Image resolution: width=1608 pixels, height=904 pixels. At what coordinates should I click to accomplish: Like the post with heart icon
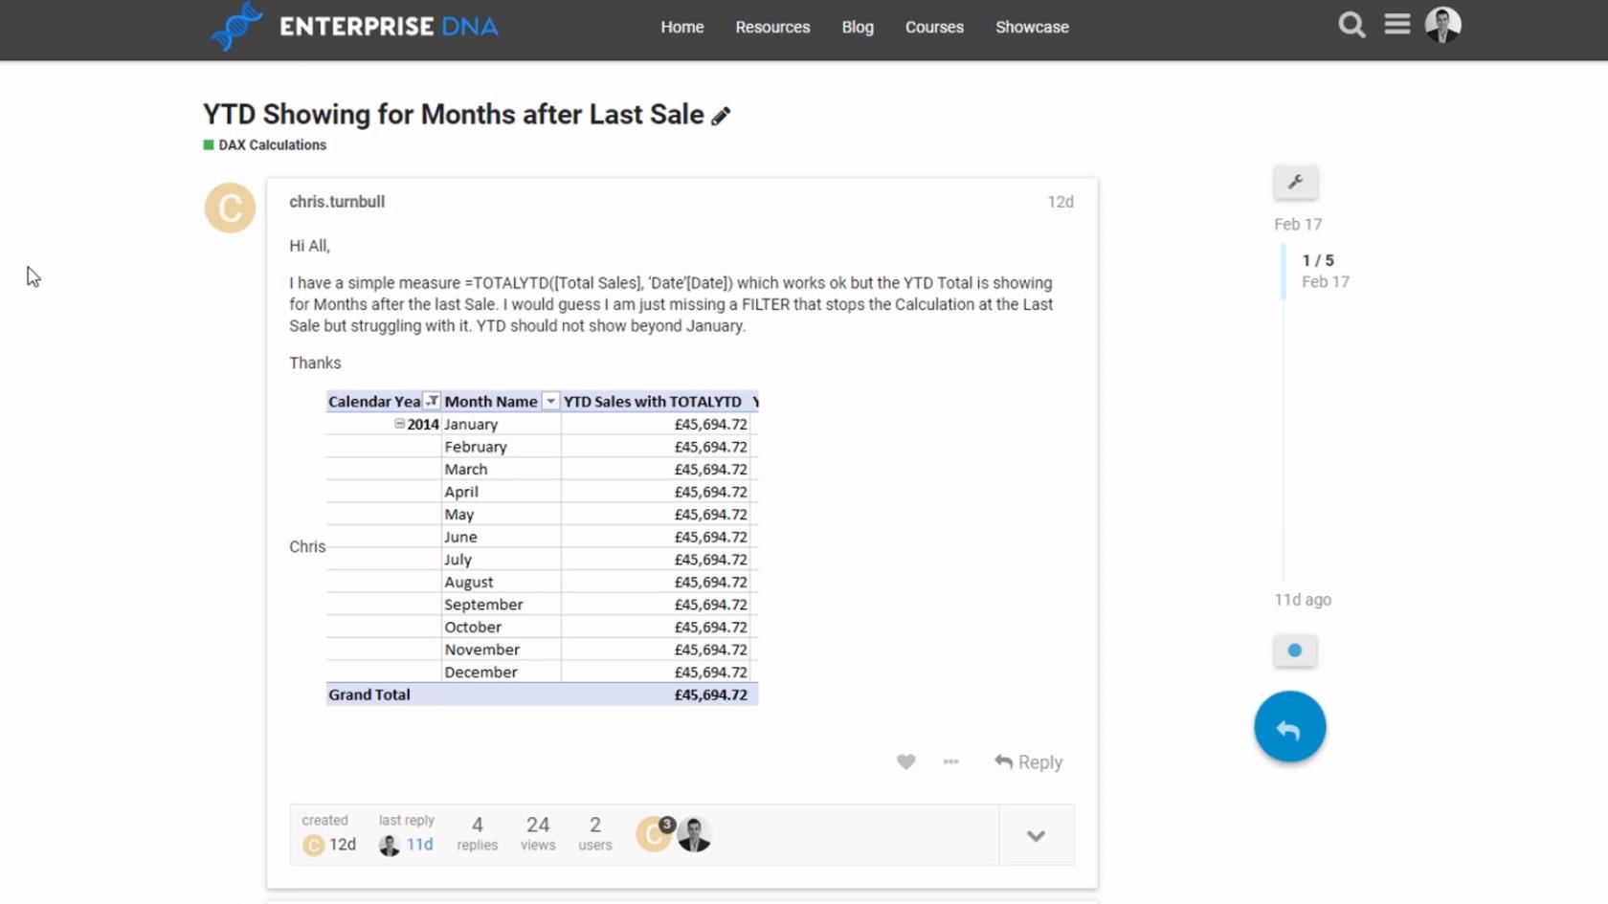point(905,762)
